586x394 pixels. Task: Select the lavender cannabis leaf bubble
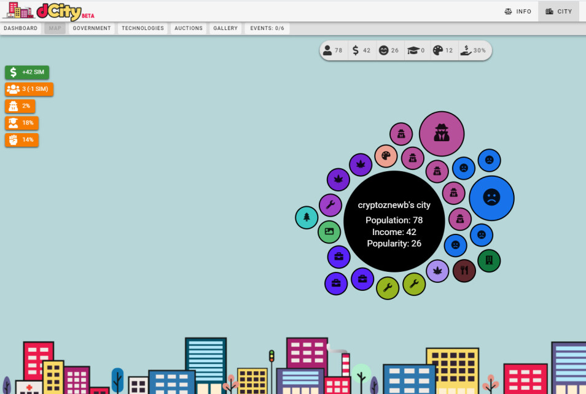[437, 271]
